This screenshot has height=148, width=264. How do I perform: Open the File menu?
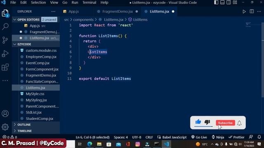13,2
